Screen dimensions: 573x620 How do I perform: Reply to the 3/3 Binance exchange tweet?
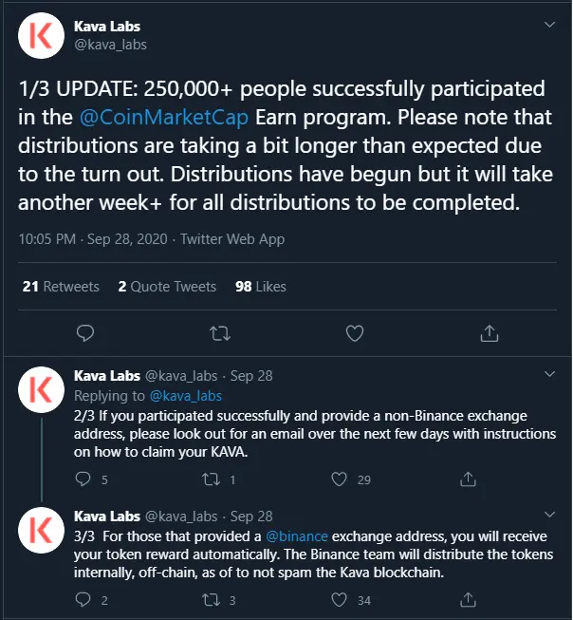[83, 600]
